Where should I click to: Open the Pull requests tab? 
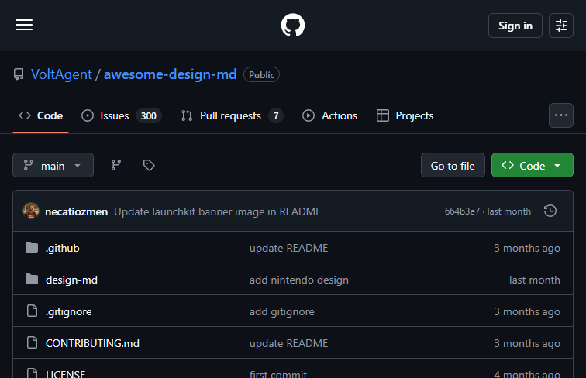pos(232,115)
